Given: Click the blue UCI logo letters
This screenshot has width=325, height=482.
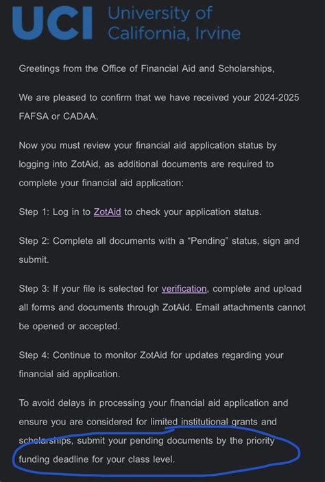Looking at the screenshot, I should [x=52, y=23].
